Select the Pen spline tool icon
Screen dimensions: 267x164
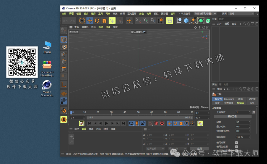(x=193, y=21)
